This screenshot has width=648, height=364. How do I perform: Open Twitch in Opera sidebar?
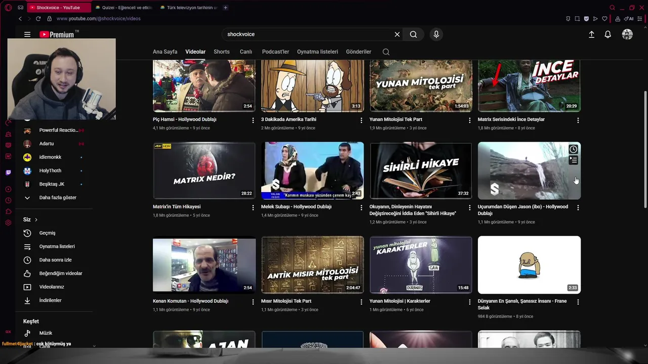point(8,172)
